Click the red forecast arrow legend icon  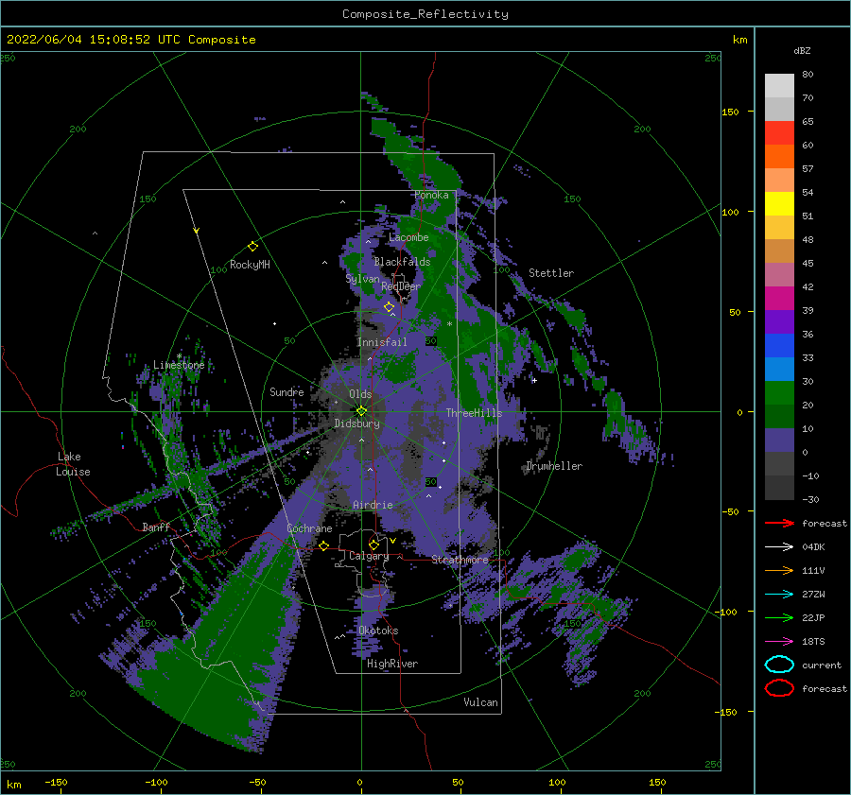pos(779,523)
